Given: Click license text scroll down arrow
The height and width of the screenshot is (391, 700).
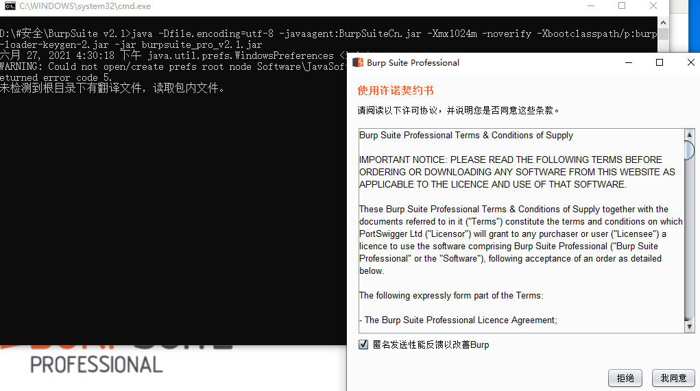Looking at the screenshot, I should tap(689, 327).
